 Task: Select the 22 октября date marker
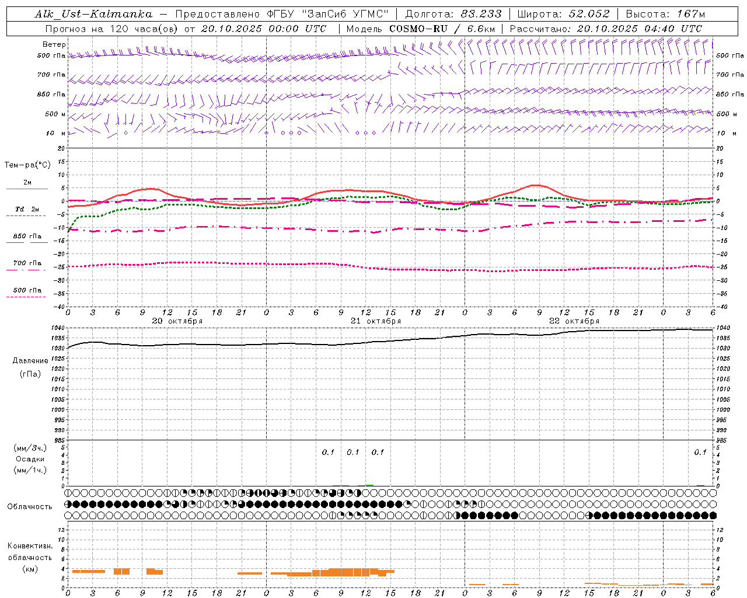574,321
